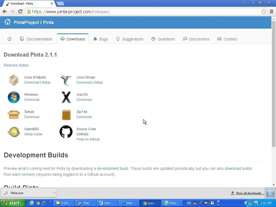276x207 pixels.
Task: Click the address bar URL field
Action: [146, 12]
